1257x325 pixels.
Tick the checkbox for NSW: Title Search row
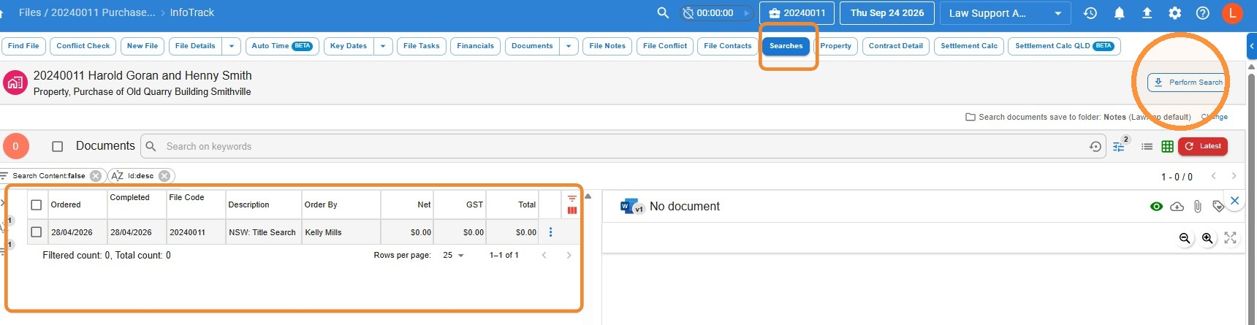pos(37,232)
